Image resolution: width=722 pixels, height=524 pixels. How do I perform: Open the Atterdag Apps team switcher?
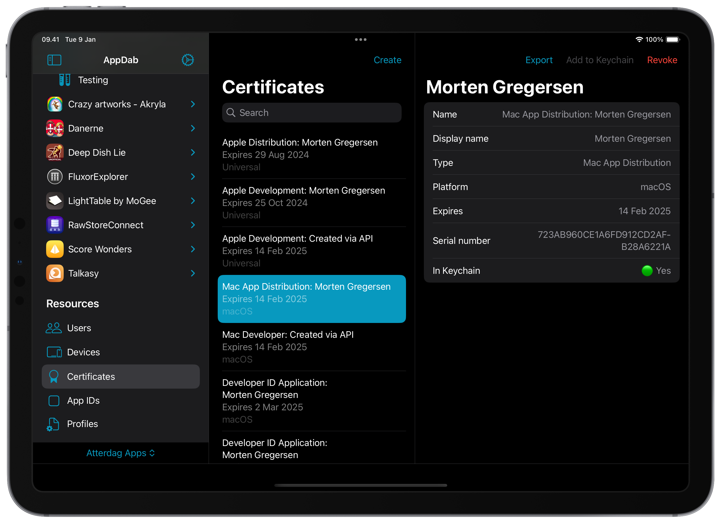tap(120, 453)
